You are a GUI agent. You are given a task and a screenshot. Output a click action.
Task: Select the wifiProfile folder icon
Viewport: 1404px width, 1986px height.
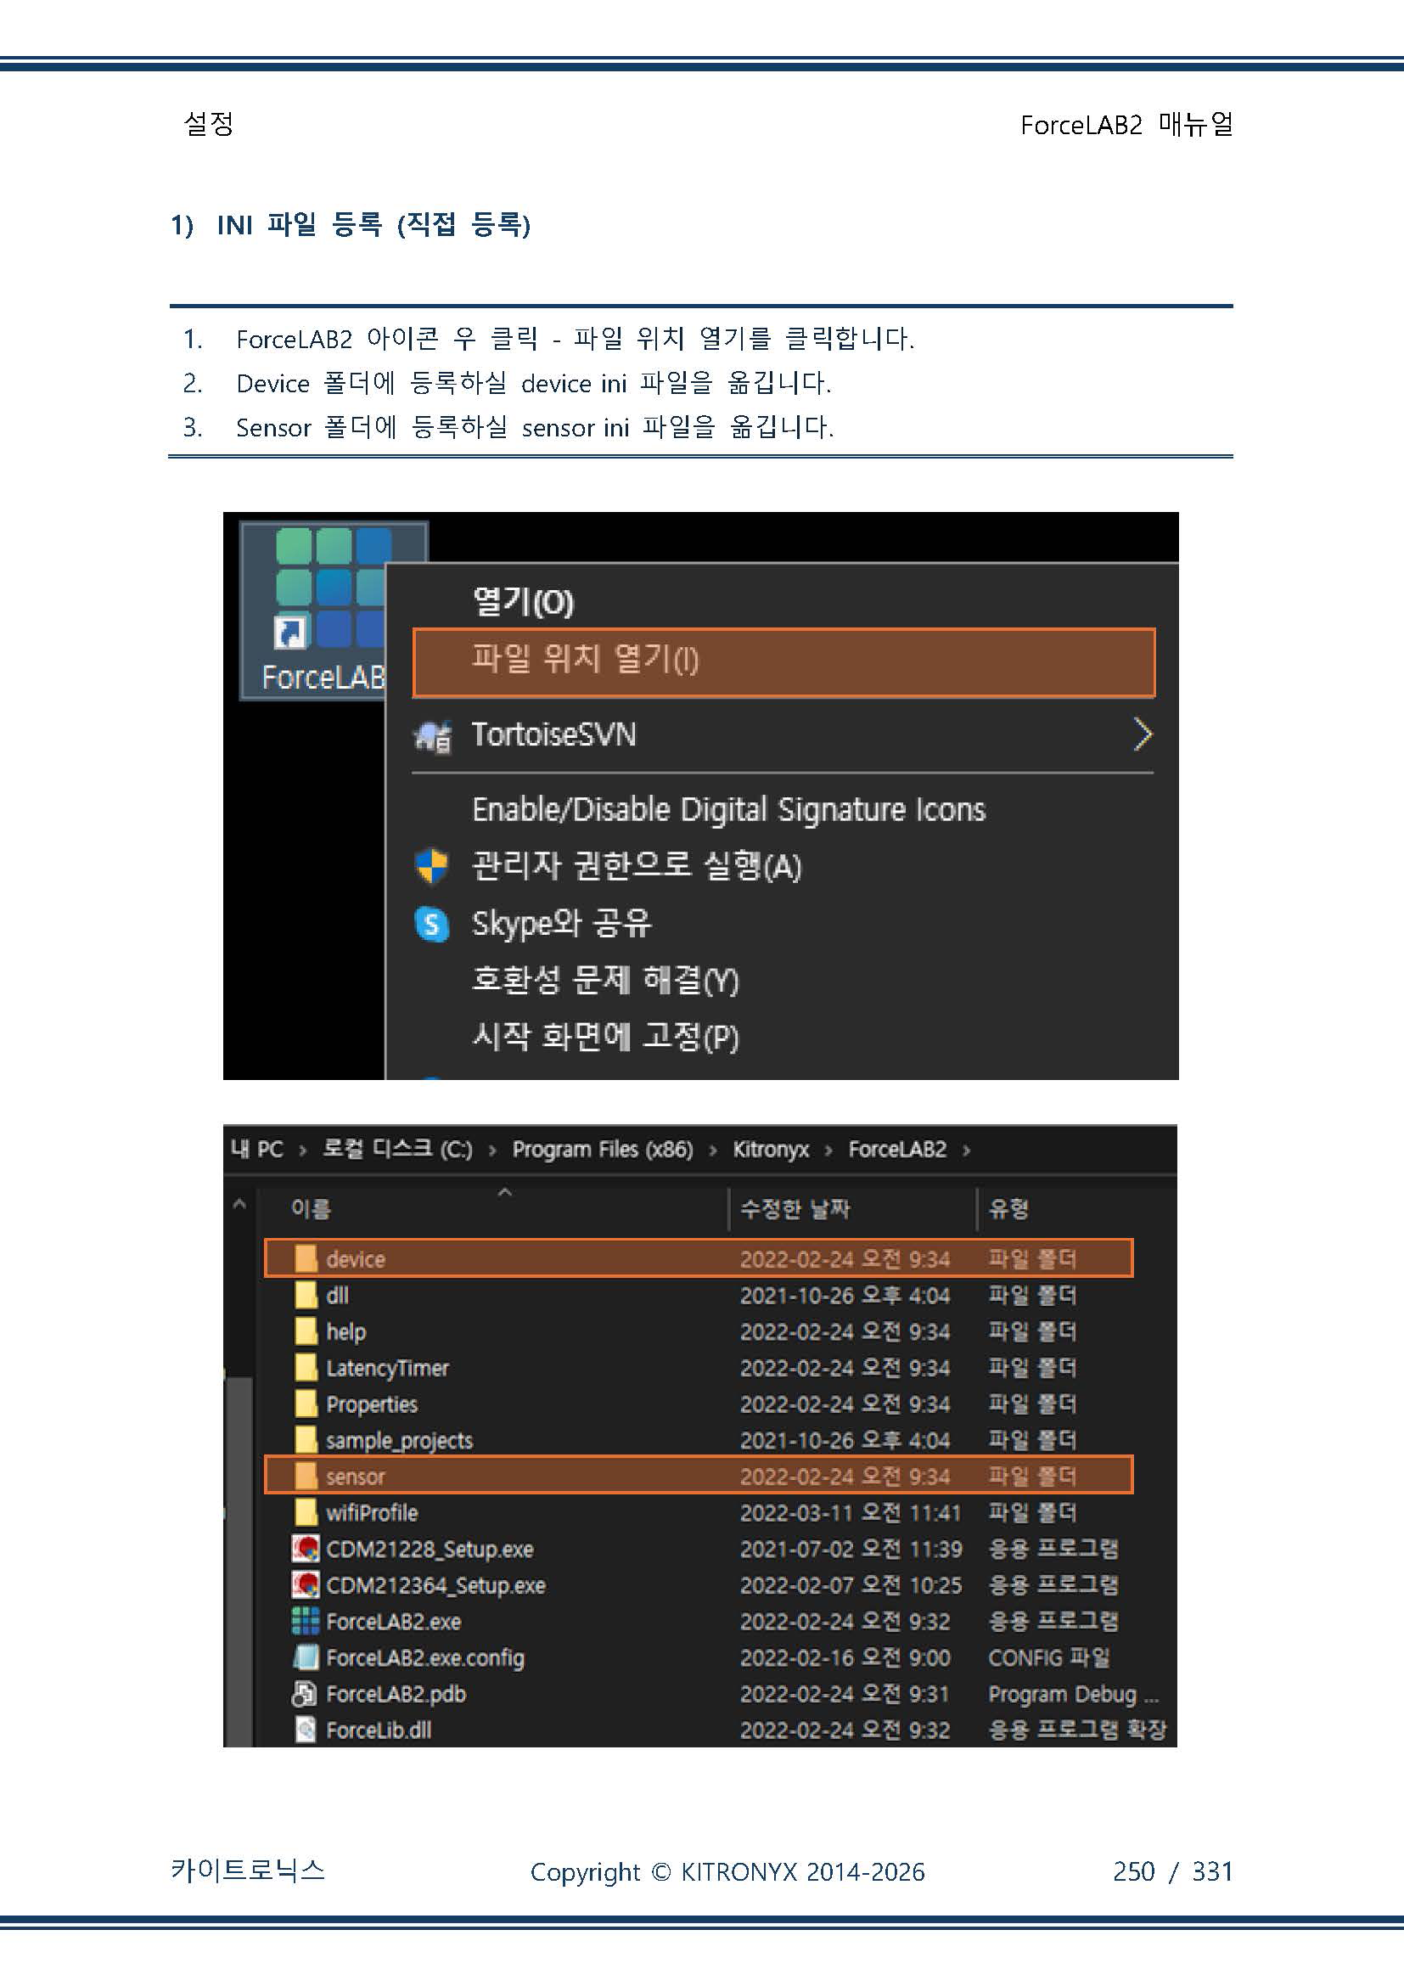click(306, 1513)
